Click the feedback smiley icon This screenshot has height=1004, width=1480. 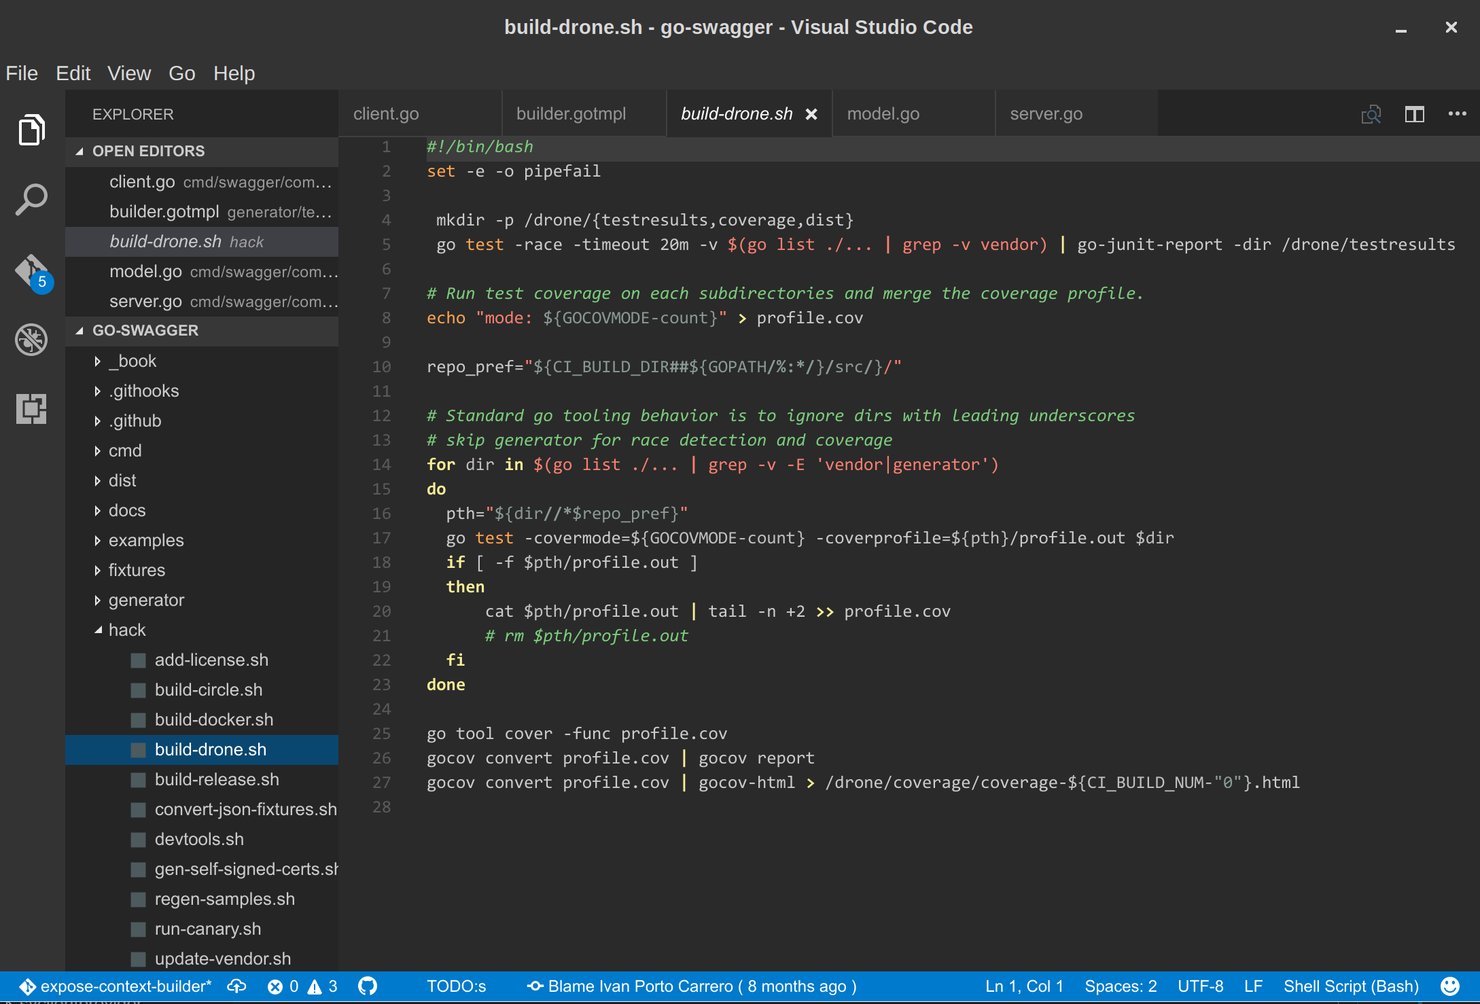point(1449,986)
